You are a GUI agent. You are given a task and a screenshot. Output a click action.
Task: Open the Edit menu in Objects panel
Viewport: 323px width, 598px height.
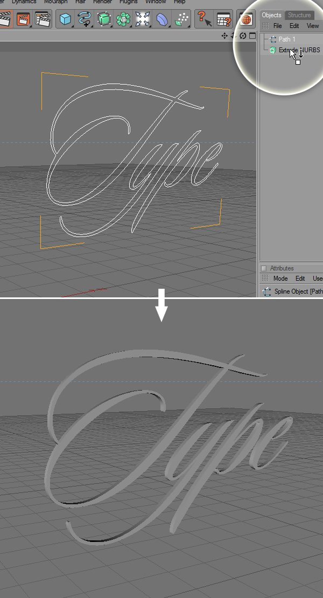coord(294,26)
